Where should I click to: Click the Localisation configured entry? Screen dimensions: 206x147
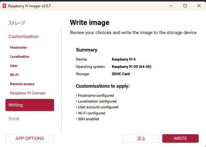pyautogui.click(x=96, y=101)
